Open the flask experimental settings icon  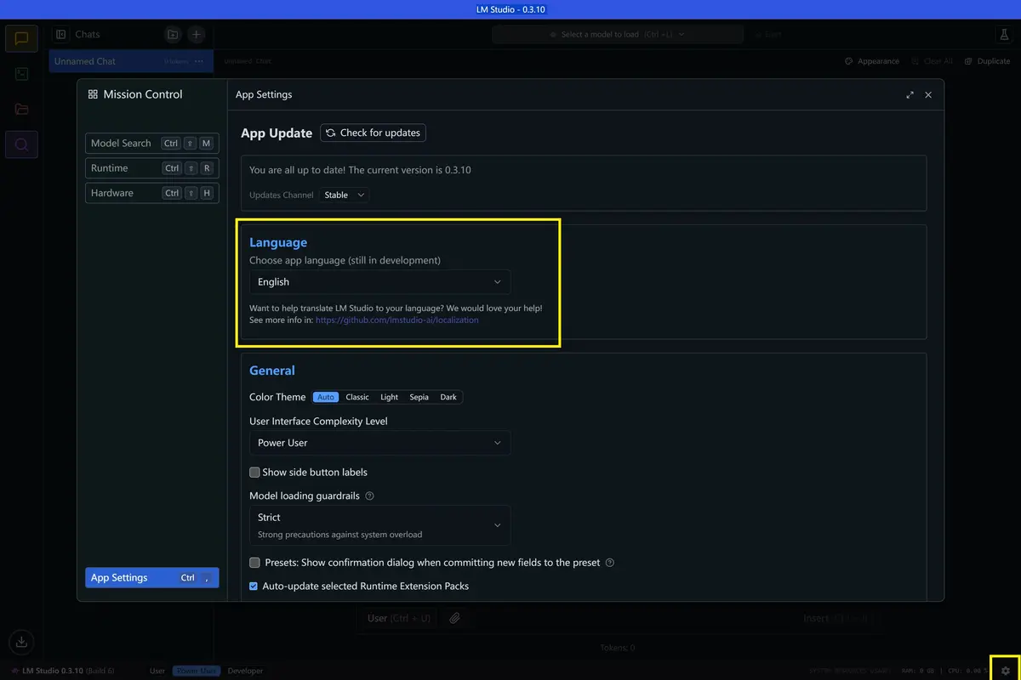pyautogui.click(x=1004, y=34)
